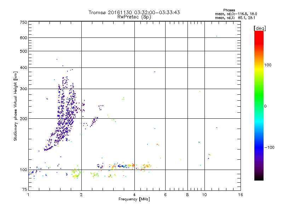Click the y-axis '400' tick label
The height and width of the screenshot is (212, 283).
[x=23, y=67]
